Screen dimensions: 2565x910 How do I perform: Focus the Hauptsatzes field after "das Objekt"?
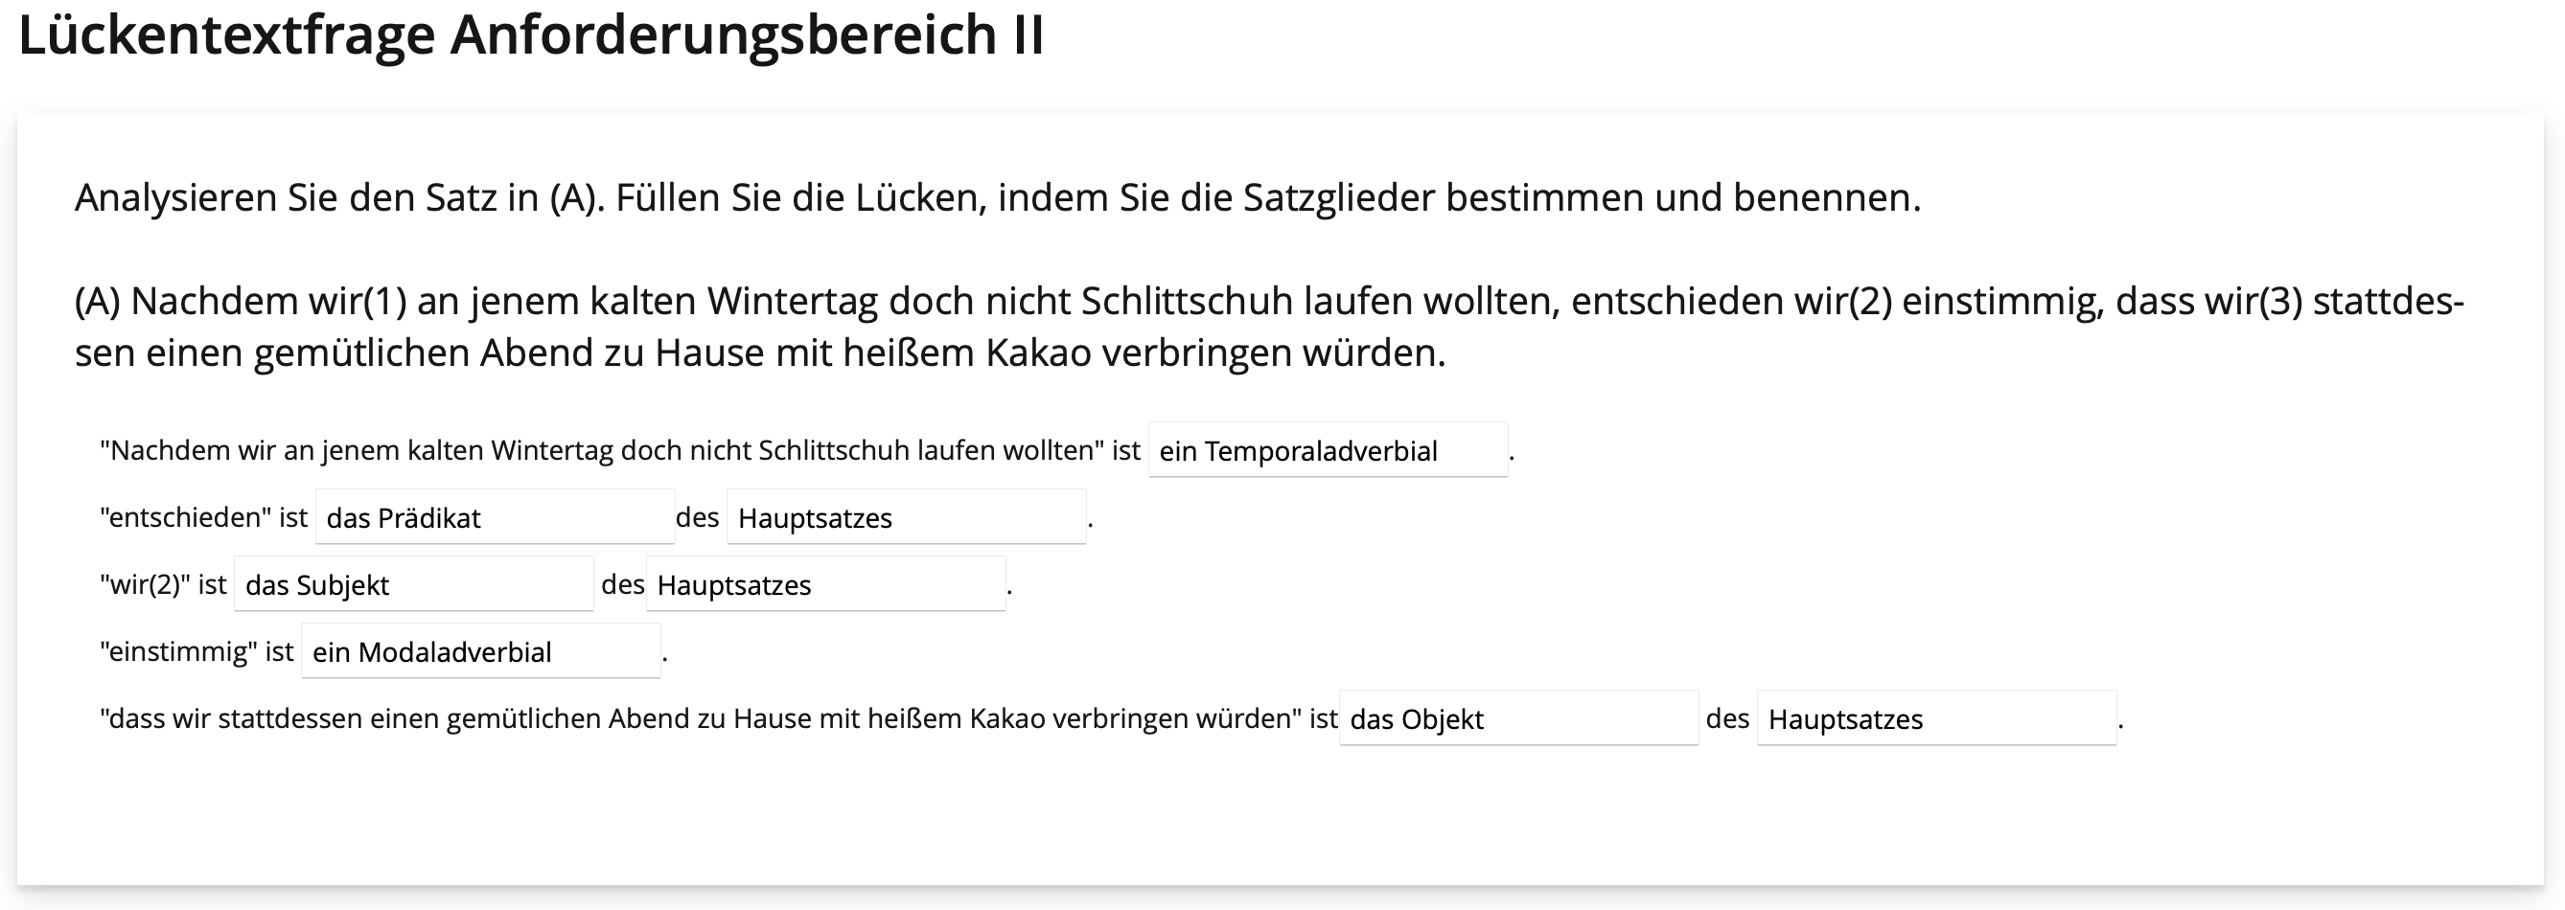[x=1937, y=718]
